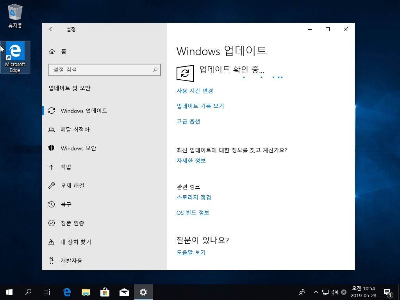The image size is (400, 300).
Task: Click the 업데이트 확인 중... status text
Action: coord(232,69)
